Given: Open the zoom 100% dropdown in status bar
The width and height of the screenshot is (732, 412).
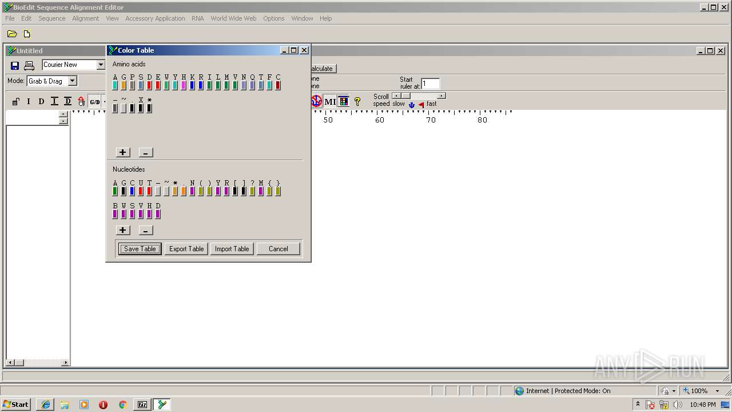Looking at the screenshot, I should pyautogui.click(x=717, y=391).
